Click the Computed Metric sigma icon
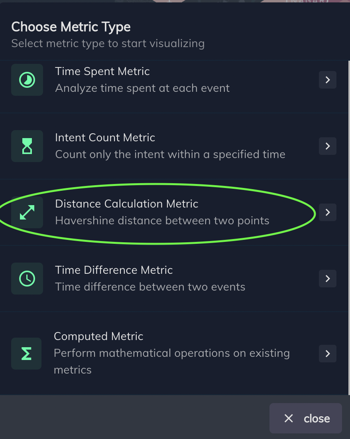350x439 pixels. [26, 353]
